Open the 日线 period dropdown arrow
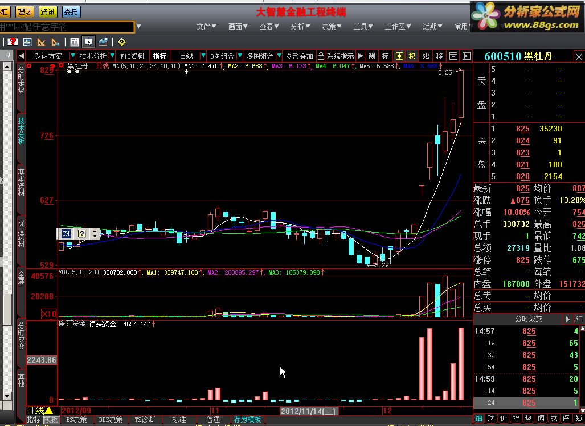Image resolution: width=585 pixels, height=426 pixels. [x=203, y=56]
